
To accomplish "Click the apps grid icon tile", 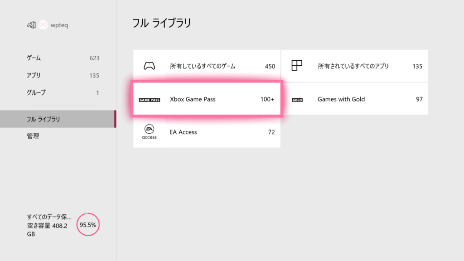I will pos(297,65).
